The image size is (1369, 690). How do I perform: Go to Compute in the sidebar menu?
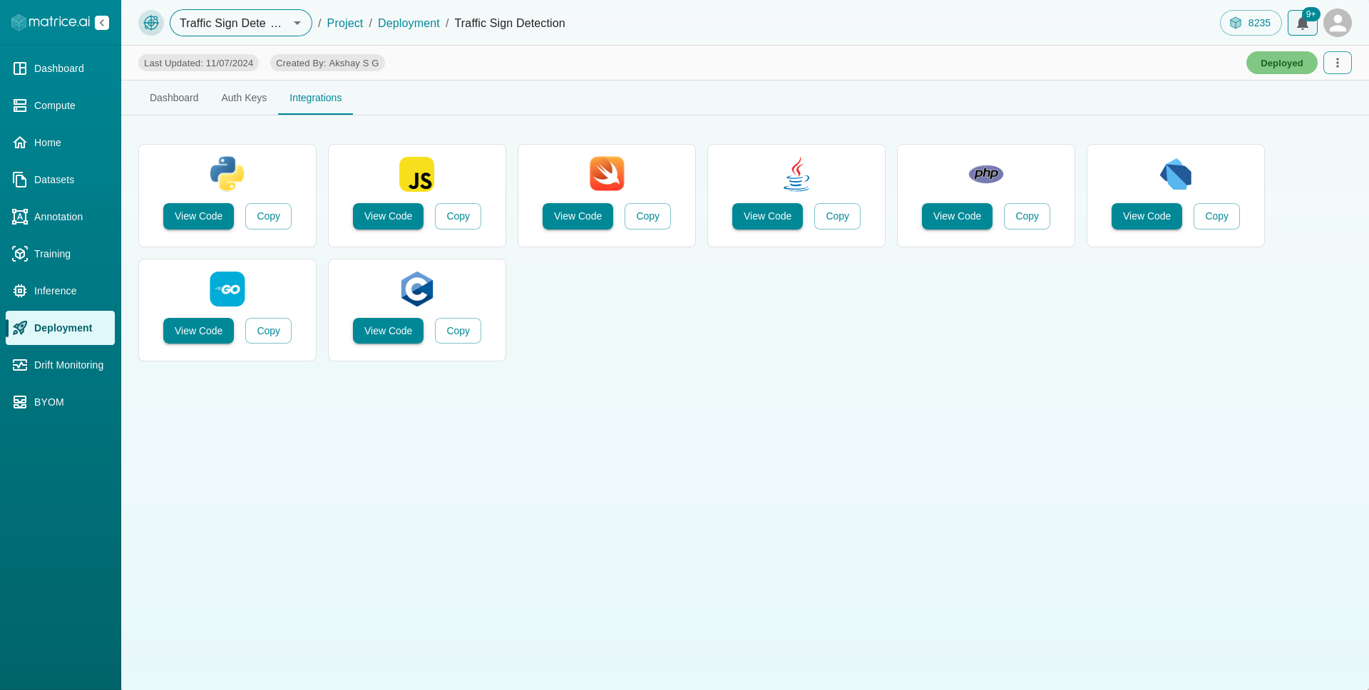click(x=60, y=105)
